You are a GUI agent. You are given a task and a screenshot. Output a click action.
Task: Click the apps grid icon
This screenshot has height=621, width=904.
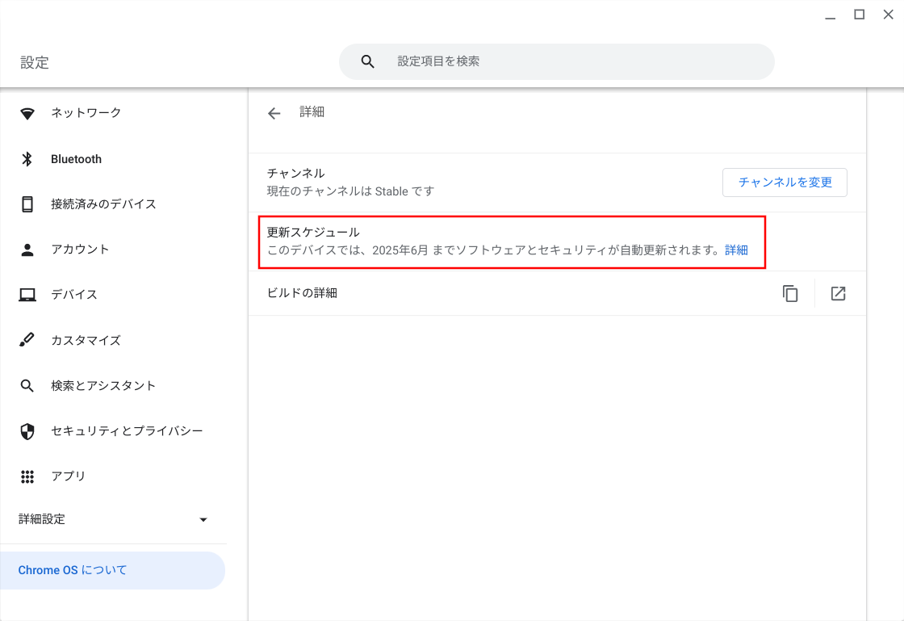coord(27,476)
